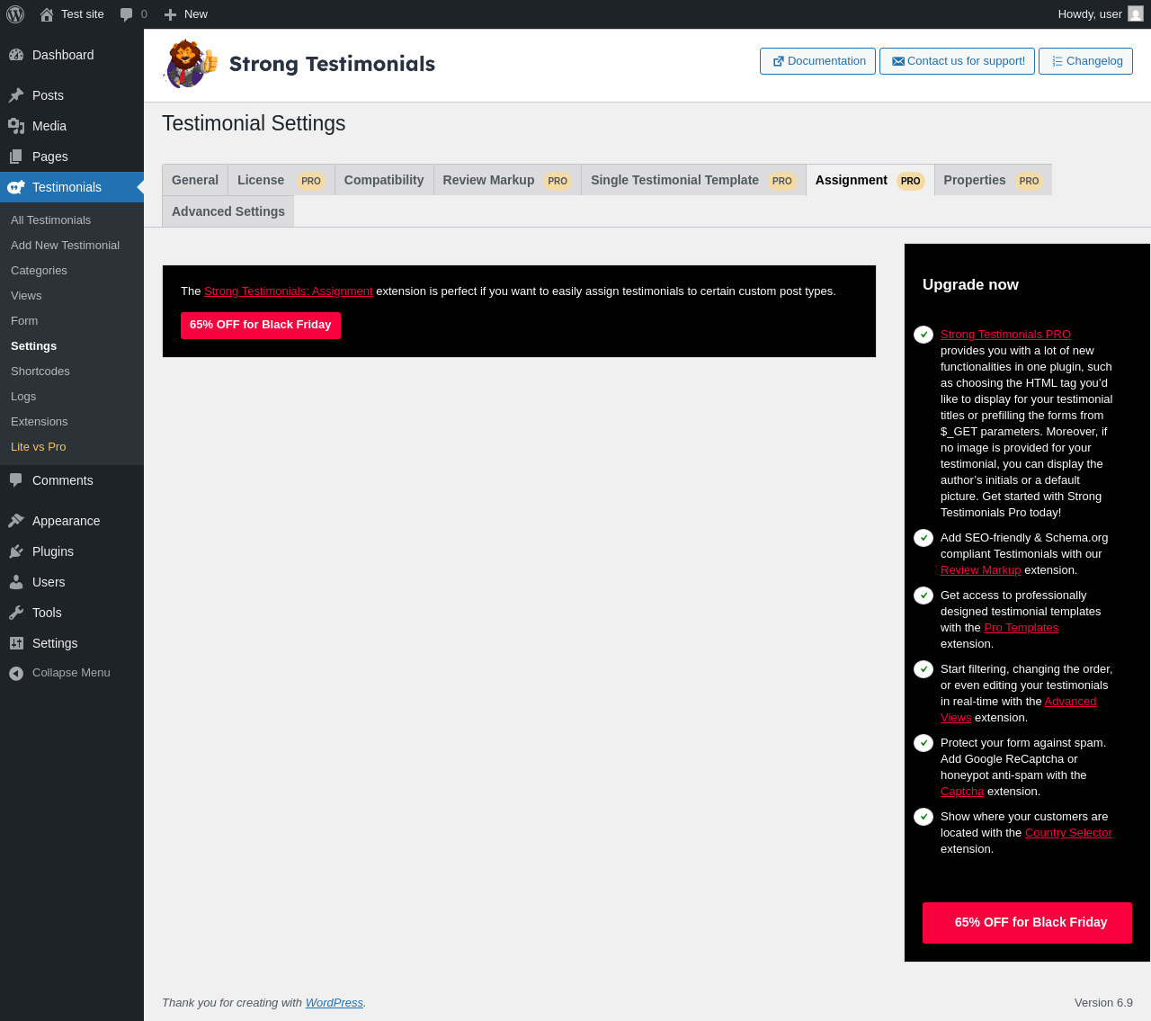
Task: Select Add New Testimonial in sidebar
Action: coord(65,246)
